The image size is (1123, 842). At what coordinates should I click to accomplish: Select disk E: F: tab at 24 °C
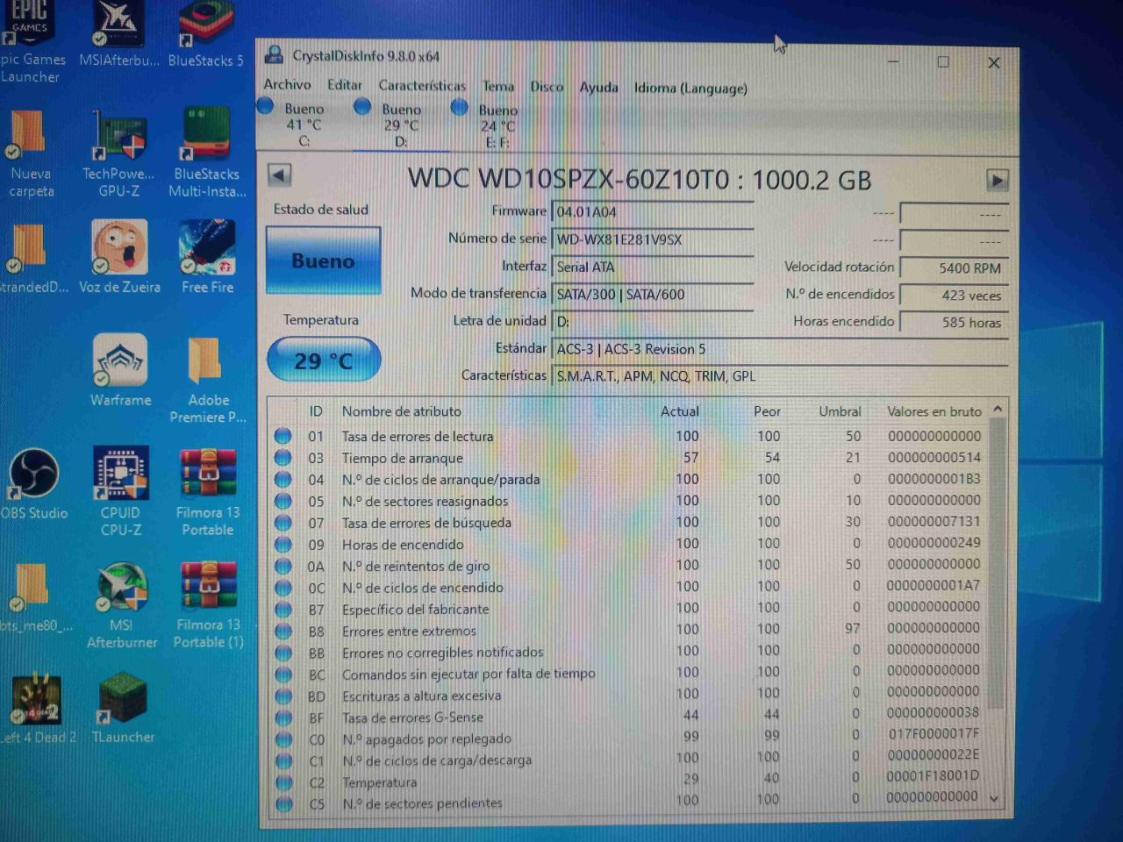[x=497, y=126]
